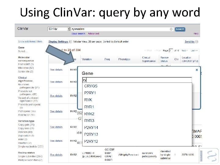Viewport: 220px width, 165px height.
Task: Click the page number input box
Action: point(171,50)
